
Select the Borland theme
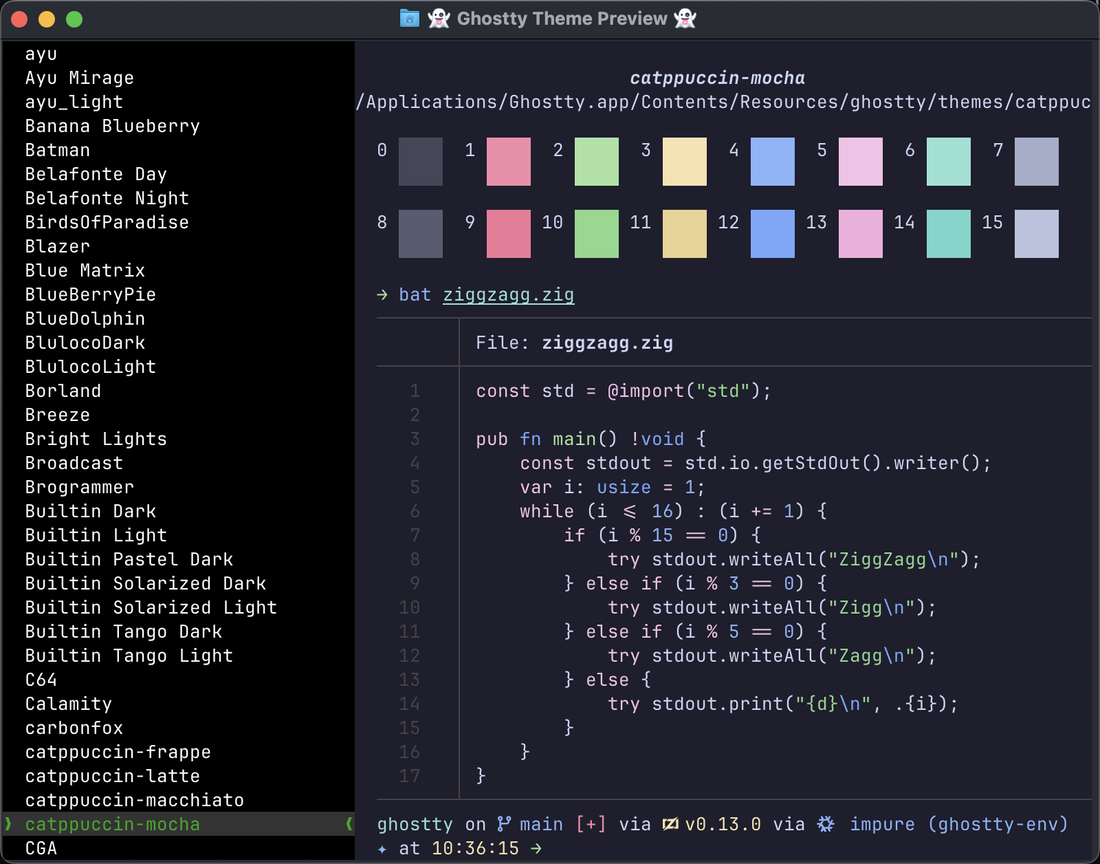[63, 391]
